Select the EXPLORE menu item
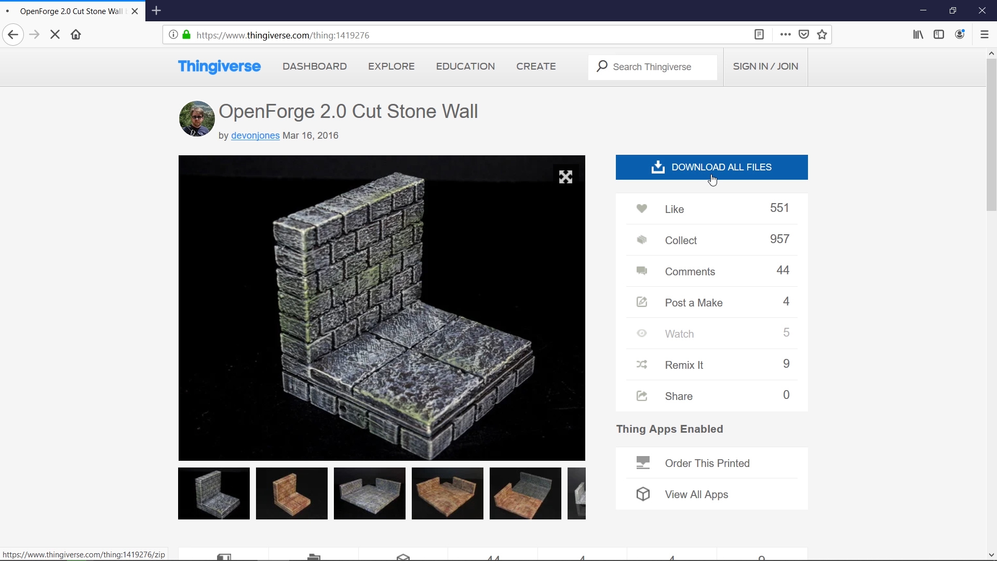This screenshot has height=561, width=997. 392,66
